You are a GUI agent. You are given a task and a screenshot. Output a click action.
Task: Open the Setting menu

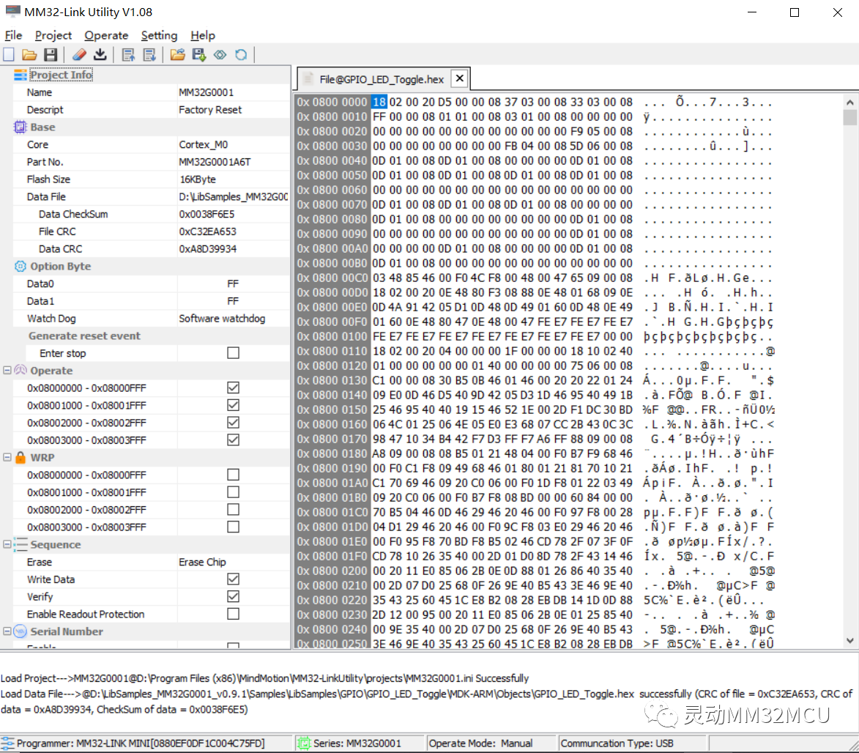(160, 36)
